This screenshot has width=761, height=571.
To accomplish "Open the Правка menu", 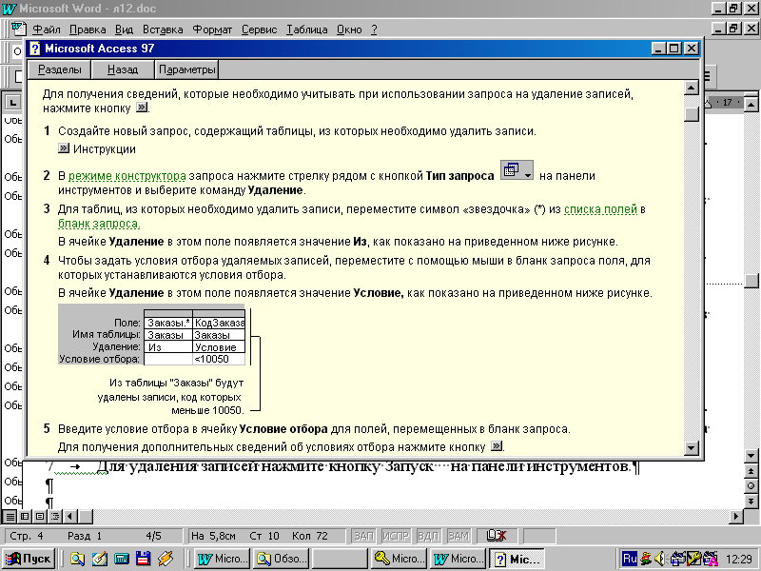I will coord(88,30).
